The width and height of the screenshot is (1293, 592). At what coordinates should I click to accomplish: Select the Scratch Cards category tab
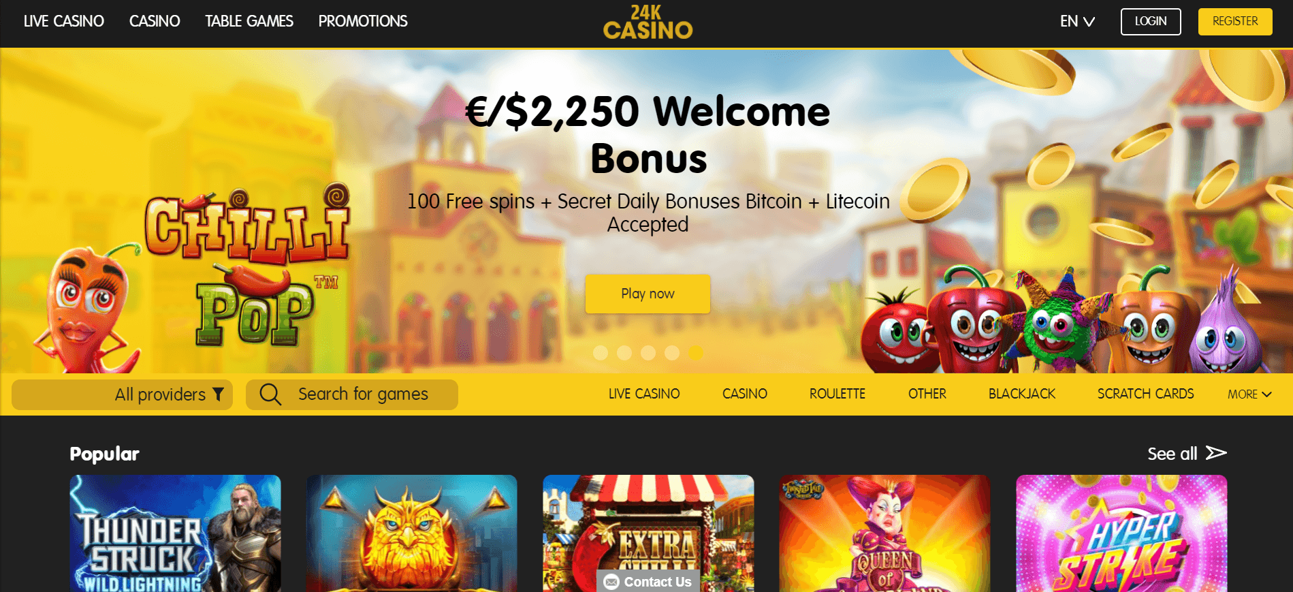(1145, 394)
